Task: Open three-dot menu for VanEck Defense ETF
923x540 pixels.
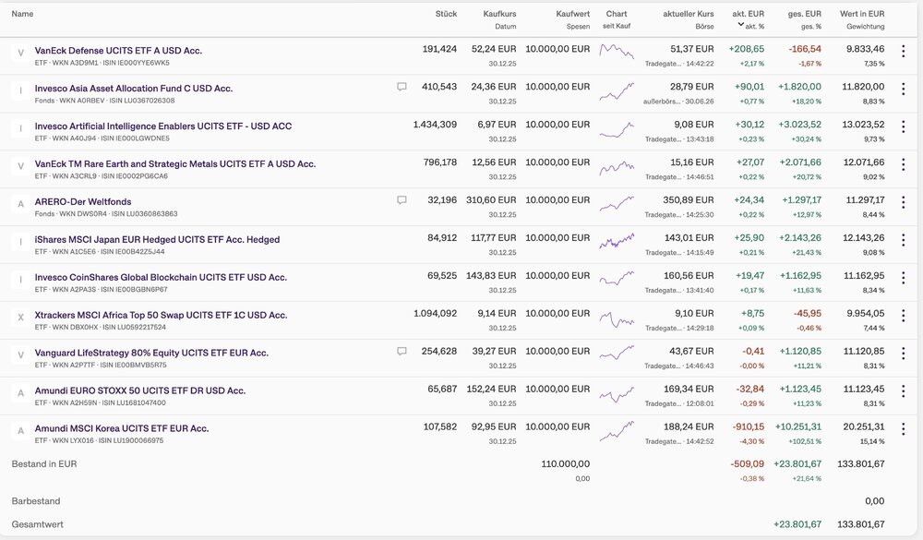Action: pyautogui.click(x=903, y=52)
